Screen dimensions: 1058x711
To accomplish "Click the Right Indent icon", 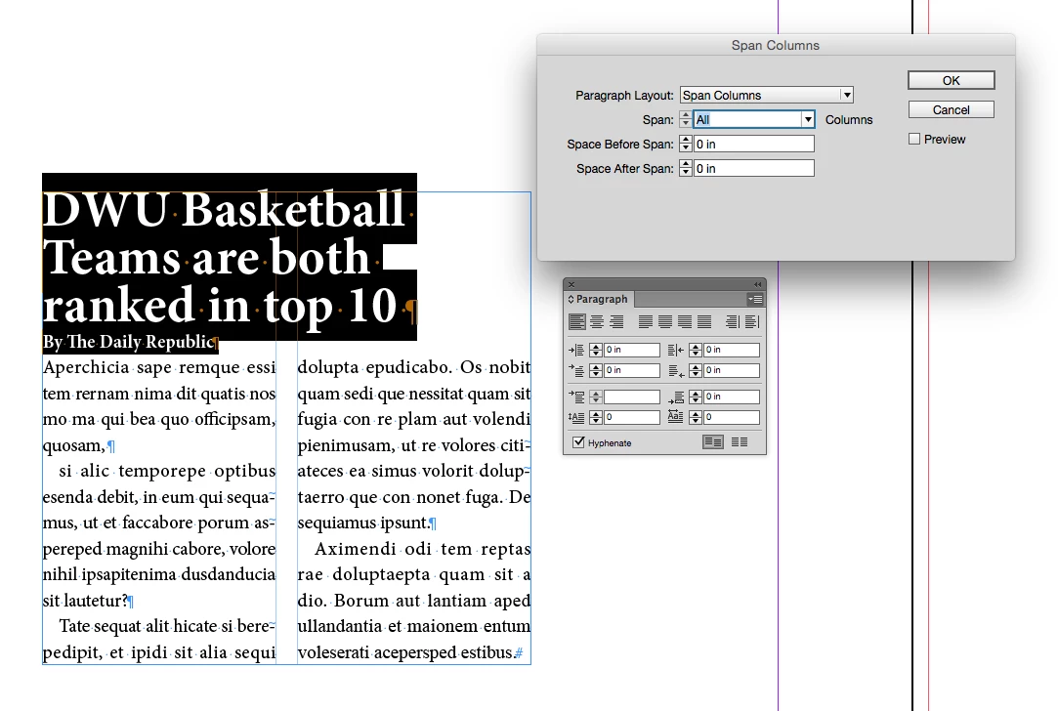I will coord(675,350).
